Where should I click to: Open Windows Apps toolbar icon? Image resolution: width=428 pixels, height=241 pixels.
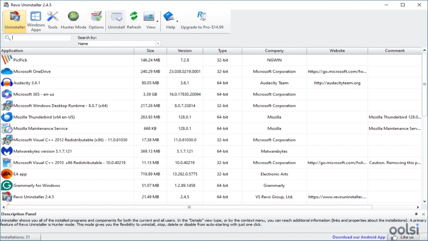(x=36, y=21)
